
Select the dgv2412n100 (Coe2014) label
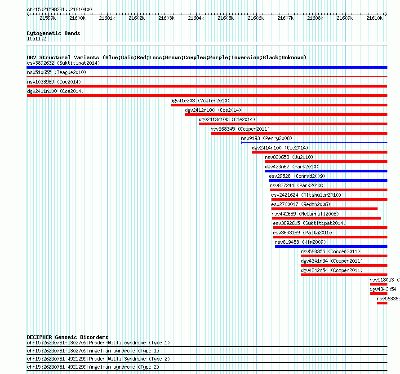pyautogui.click(x=213, y=110)
